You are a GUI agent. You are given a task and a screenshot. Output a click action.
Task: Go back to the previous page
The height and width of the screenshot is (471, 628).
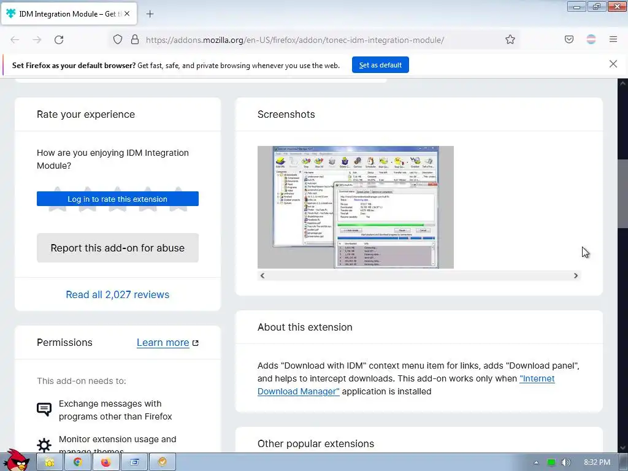(15, 40)
